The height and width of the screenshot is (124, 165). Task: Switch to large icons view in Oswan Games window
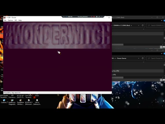click(164, 80)
